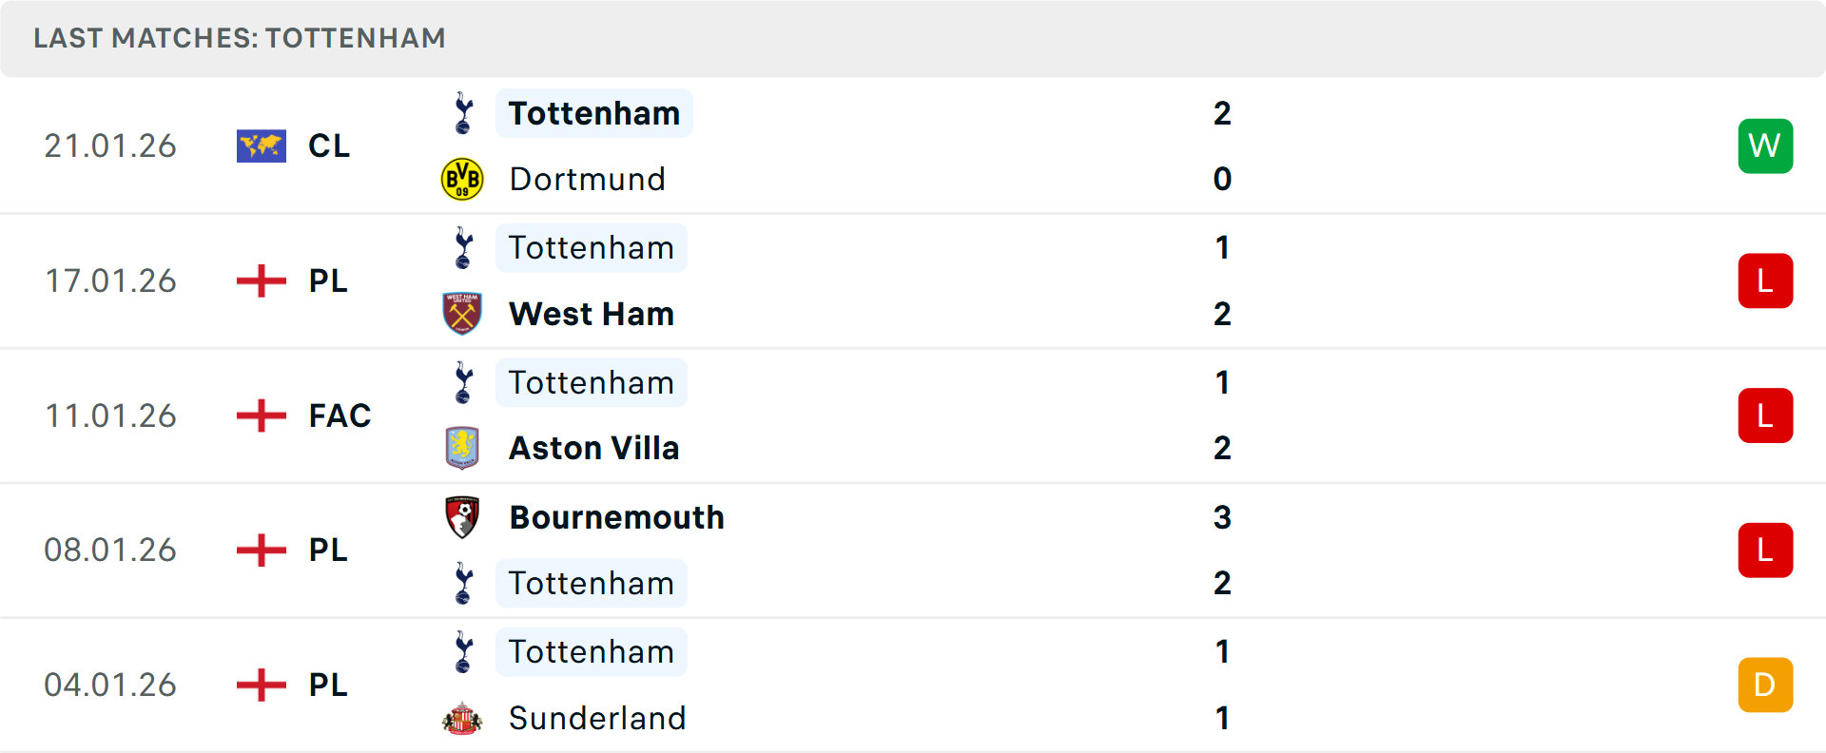Screen dimensions: 1826x753
Task: Open the West Ham team link
Action: tap(591, 314)
